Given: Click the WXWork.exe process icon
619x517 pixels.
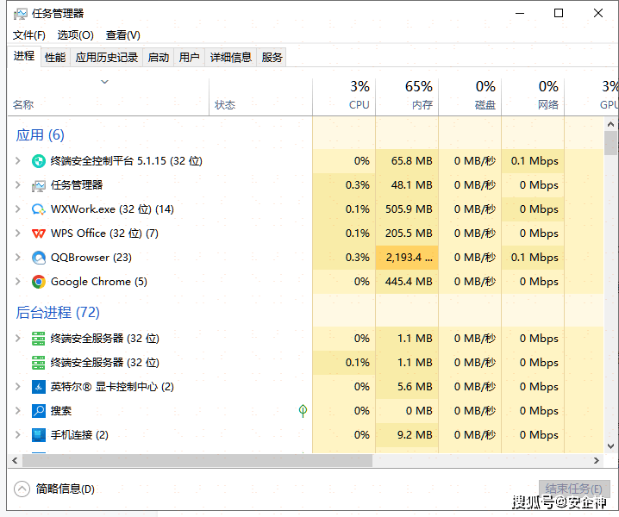Looking at the screenshot, I should point(38,209).
